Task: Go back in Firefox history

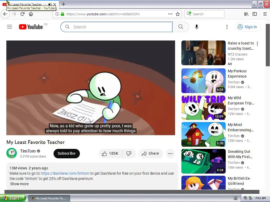Action: (x=5, y=14)
